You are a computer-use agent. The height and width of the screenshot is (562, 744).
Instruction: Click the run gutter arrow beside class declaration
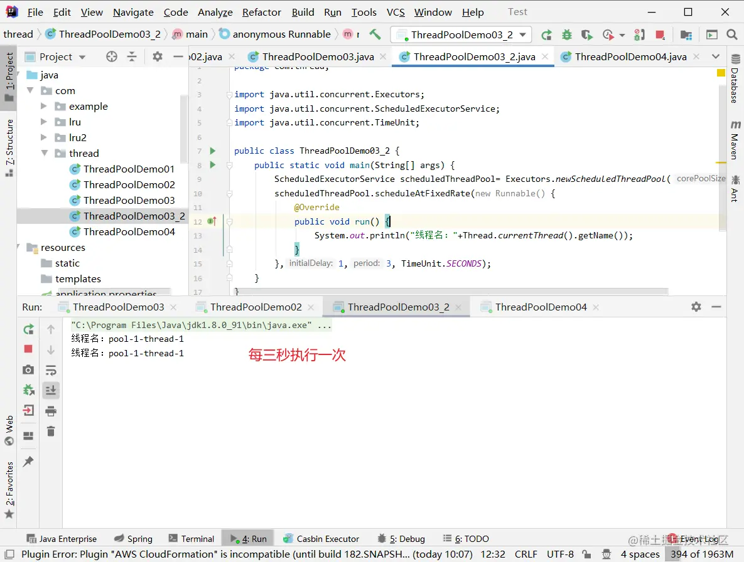coord(213,151)
